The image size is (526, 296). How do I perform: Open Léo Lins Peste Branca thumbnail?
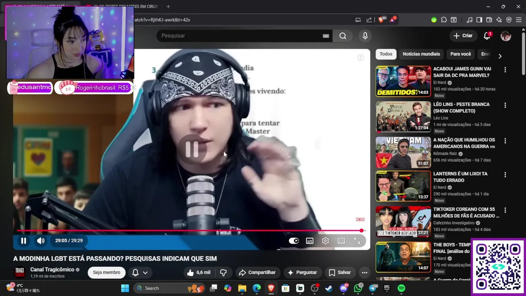403,117
